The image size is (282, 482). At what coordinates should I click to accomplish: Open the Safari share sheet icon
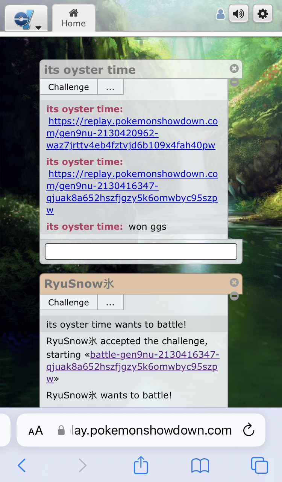[x=141, y=465]
